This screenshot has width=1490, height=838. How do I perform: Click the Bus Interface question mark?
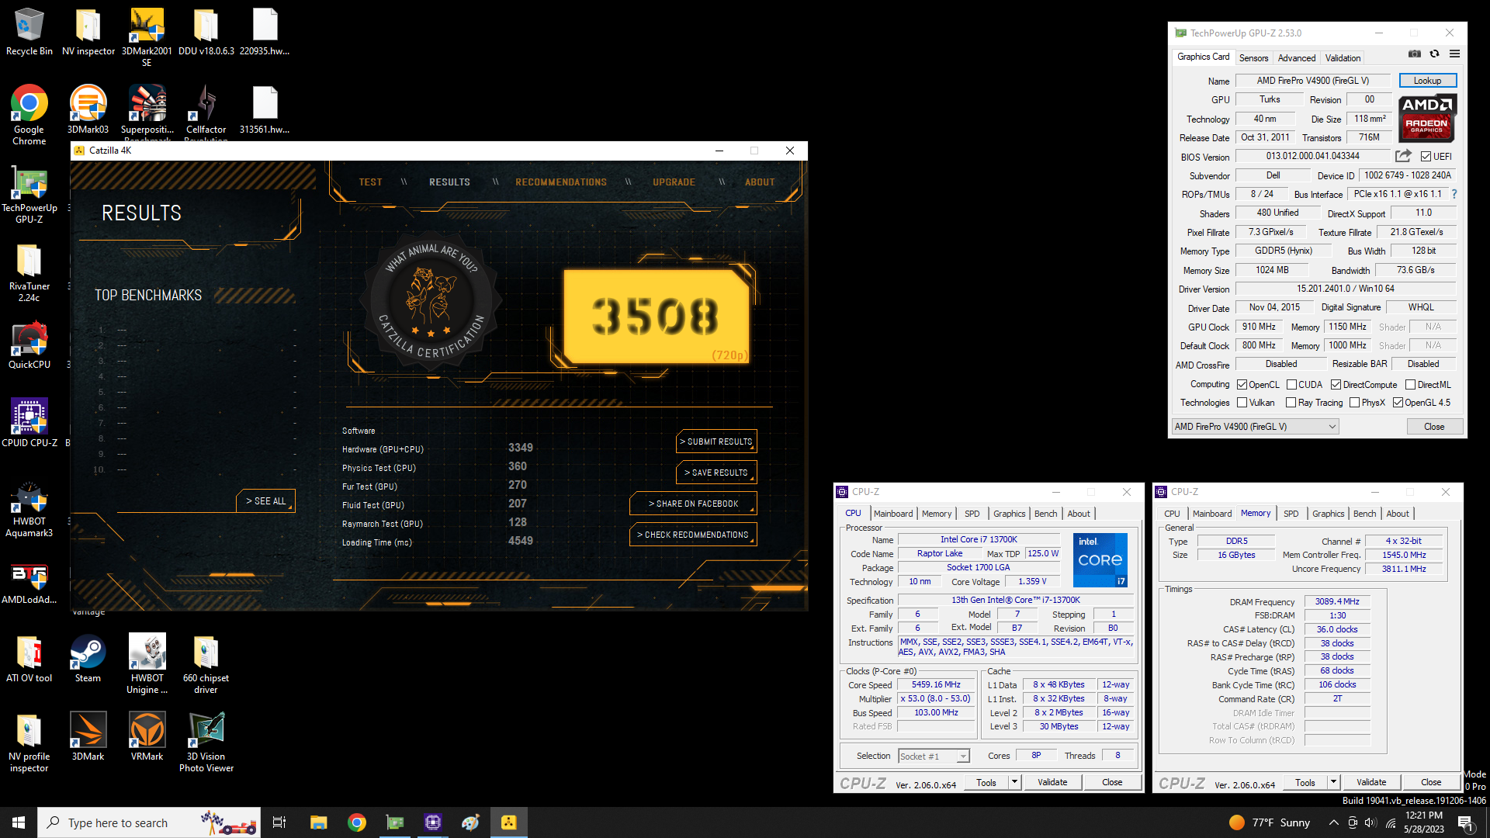(x=1454, y=194)
